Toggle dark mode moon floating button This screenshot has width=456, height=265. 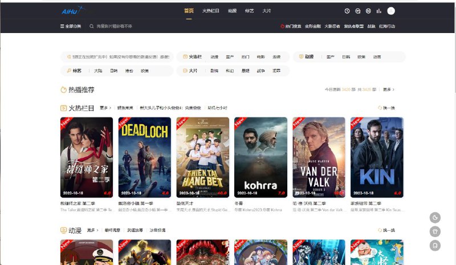pos(435,218)
